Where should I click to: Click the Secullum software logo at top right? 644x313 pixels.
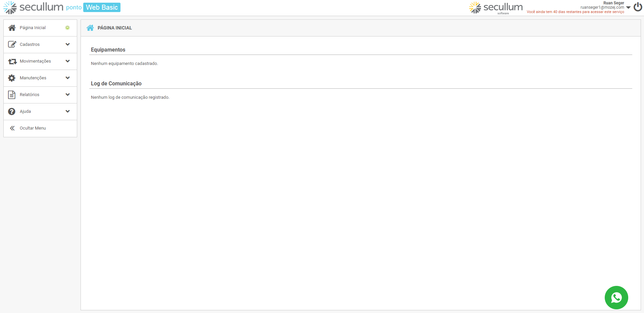pos(496,8)
